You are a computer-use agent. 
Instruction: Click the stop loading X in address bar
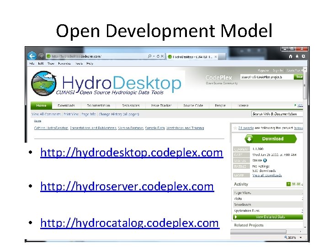162,56
